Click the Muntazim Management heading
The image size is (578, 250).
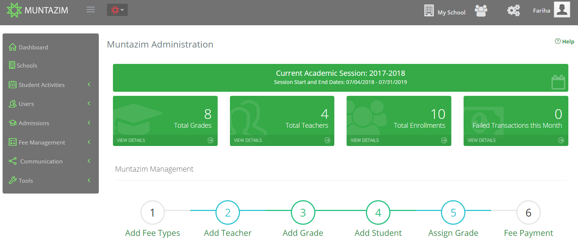point(154,169)
